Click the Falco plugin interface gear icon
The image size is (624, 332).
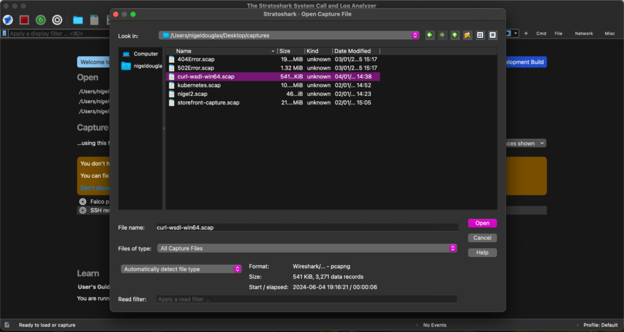(x=83, y=201)
